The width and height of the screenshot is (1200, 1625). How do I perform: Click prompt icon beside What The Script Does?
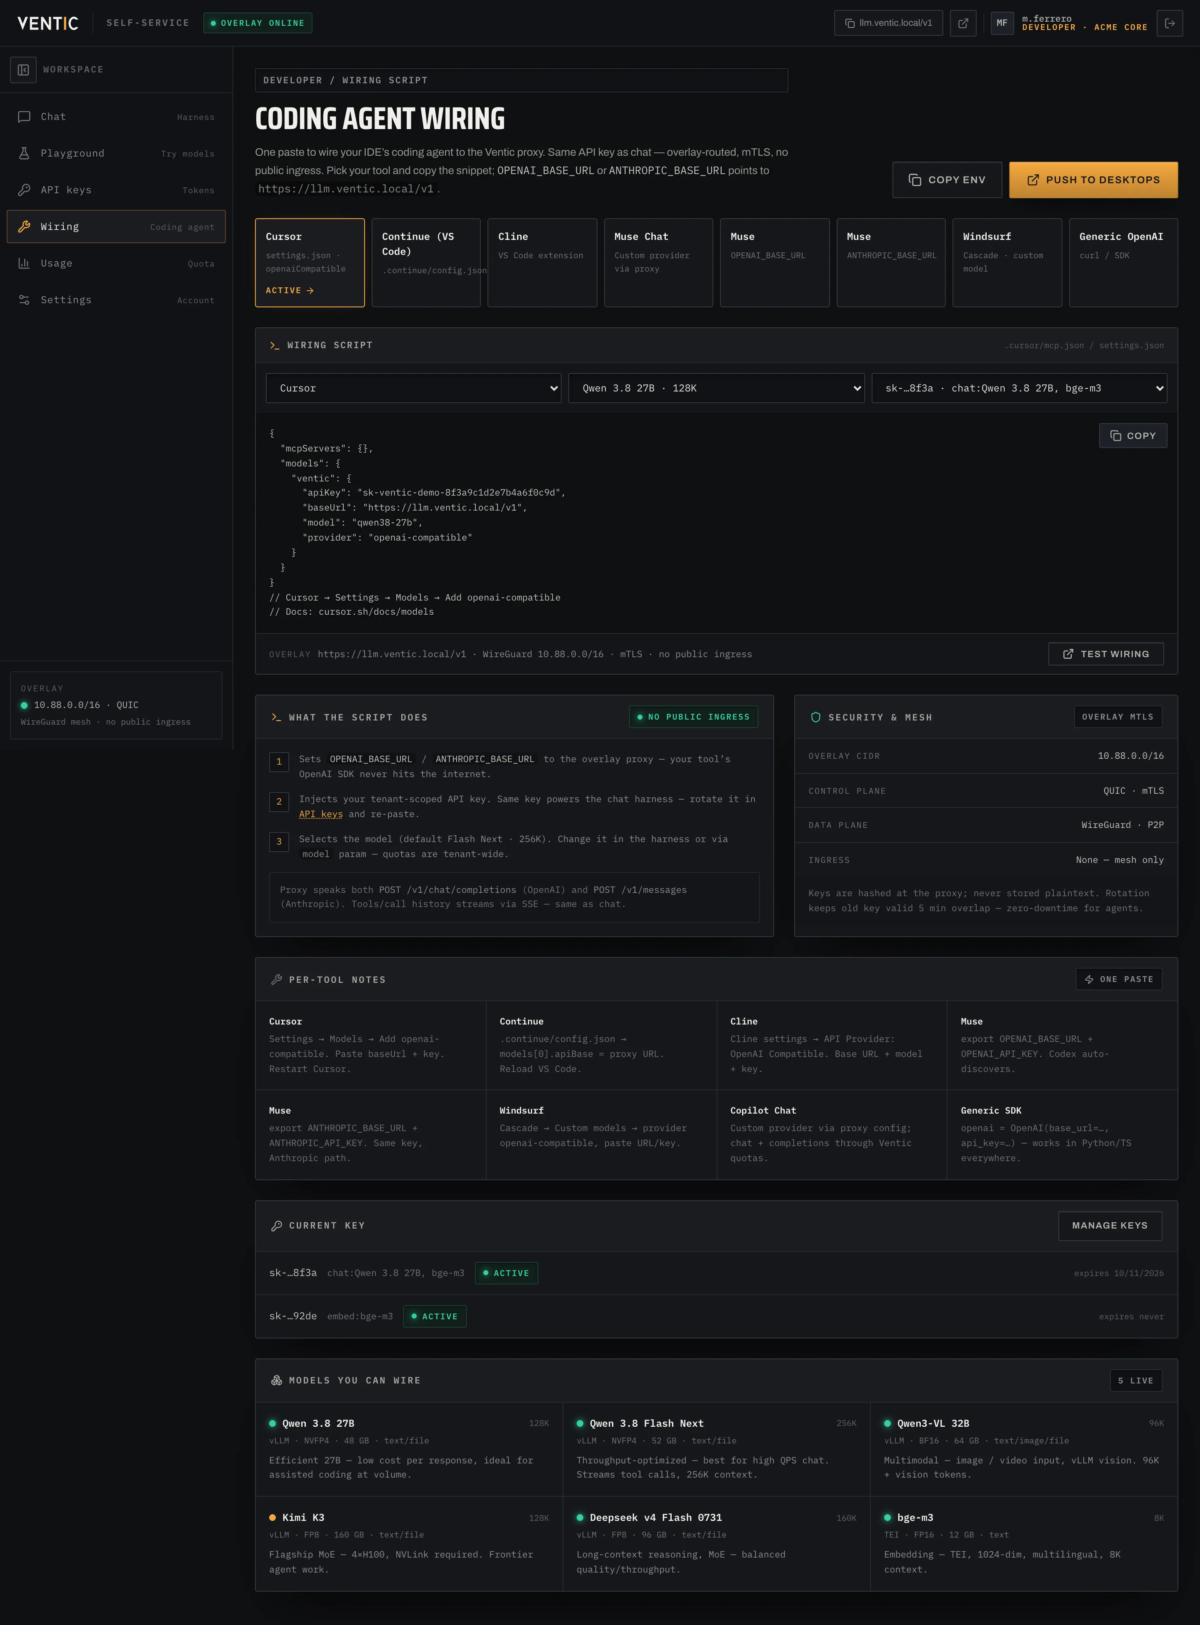[x=276, y=718]
